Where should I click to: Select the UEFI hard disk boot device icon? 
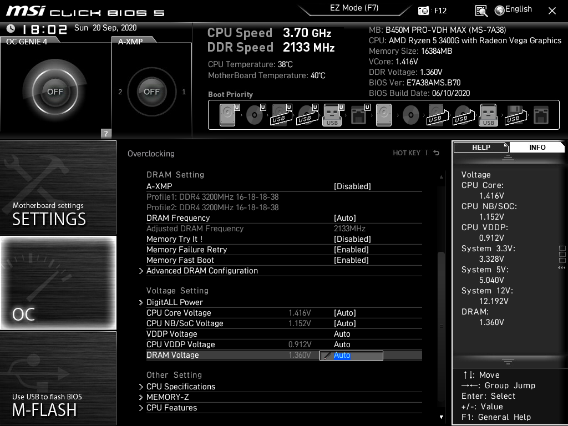pos(230,115)
